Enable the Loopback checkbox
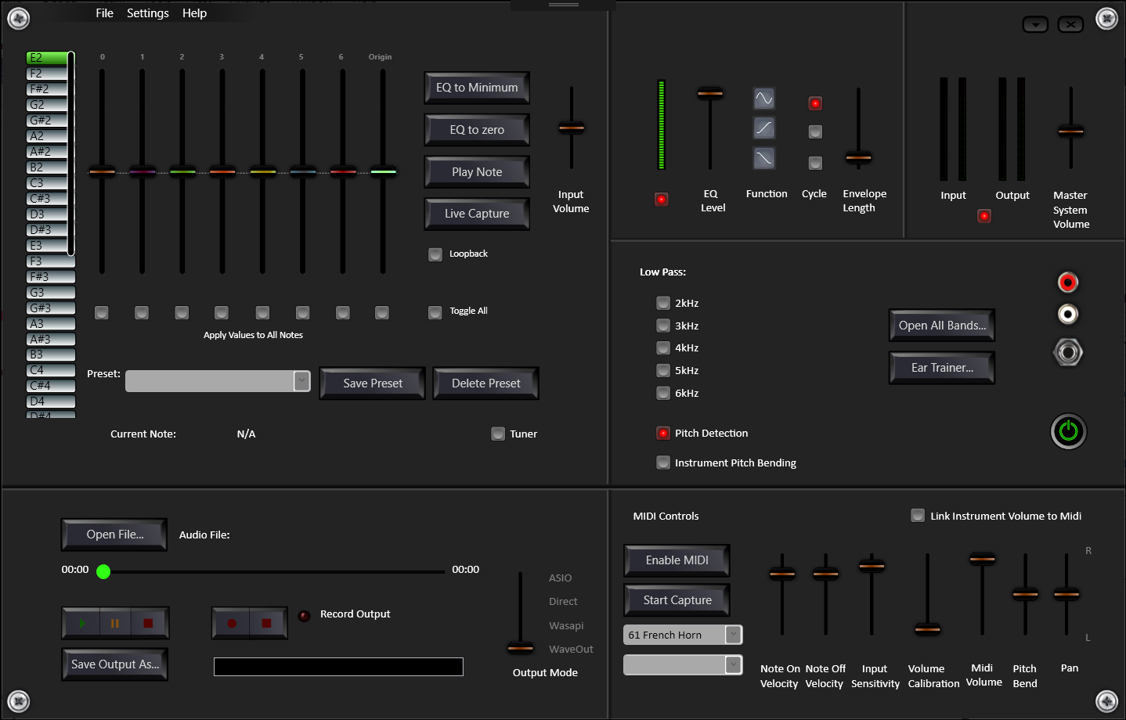 pyautogui.click(x=435, y=254)
